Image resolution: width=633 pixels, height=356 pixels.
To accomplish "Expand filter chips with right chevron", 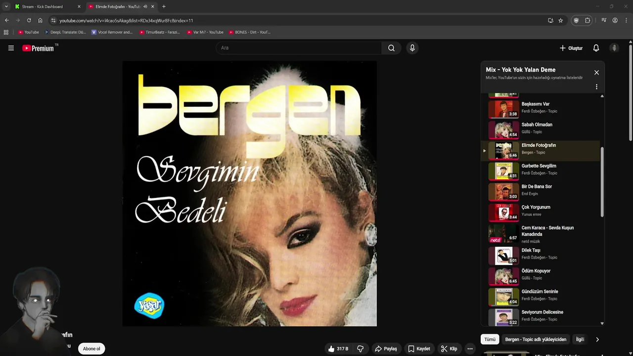I will 597,339.
